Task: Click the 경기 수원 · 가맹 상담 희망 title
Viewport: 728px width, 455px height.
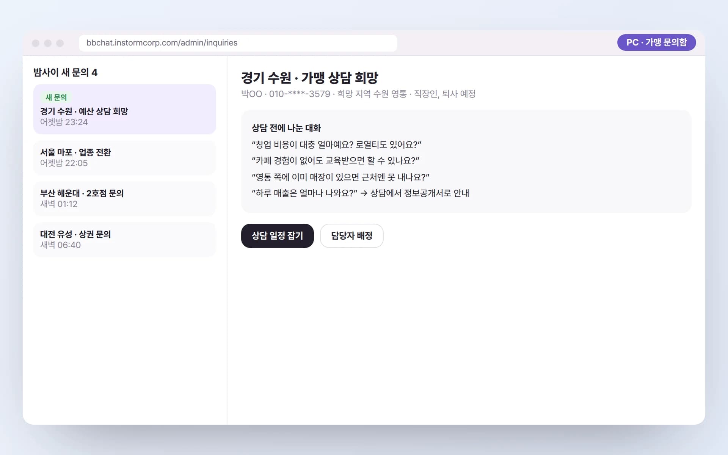Action: pyautogui.click(x=309, y=78)
